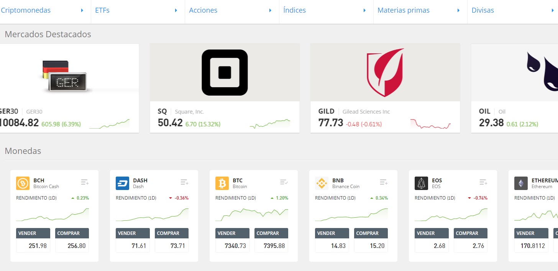Expand the ETFs menu arrow
This screenshot has height=271, width=558.
(x=176, y=10)
